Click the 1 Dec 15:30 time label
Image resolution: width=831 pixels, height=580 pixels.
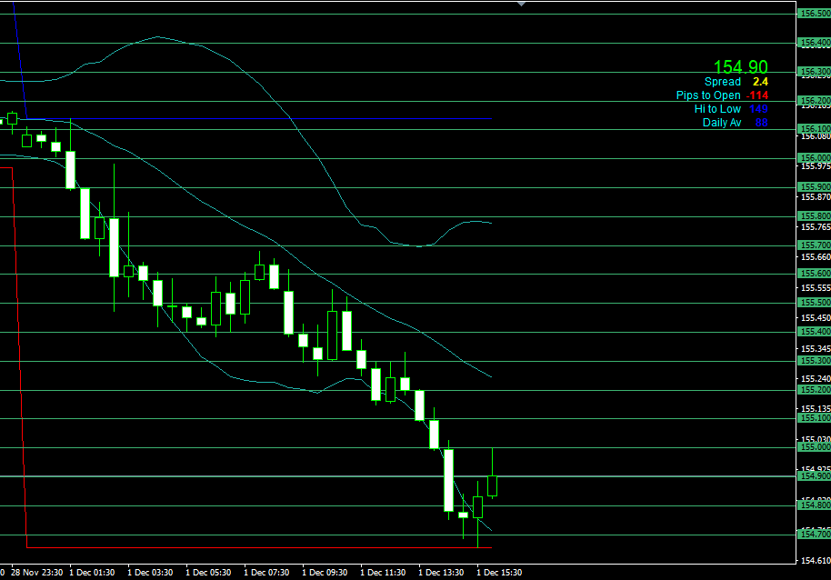pyautogui.click(x=499, y=573)
